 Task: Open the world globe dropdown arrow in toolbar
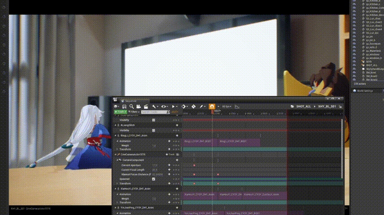118,107
